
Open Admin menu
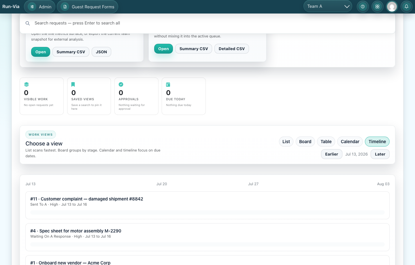click(x=40, y=7)
